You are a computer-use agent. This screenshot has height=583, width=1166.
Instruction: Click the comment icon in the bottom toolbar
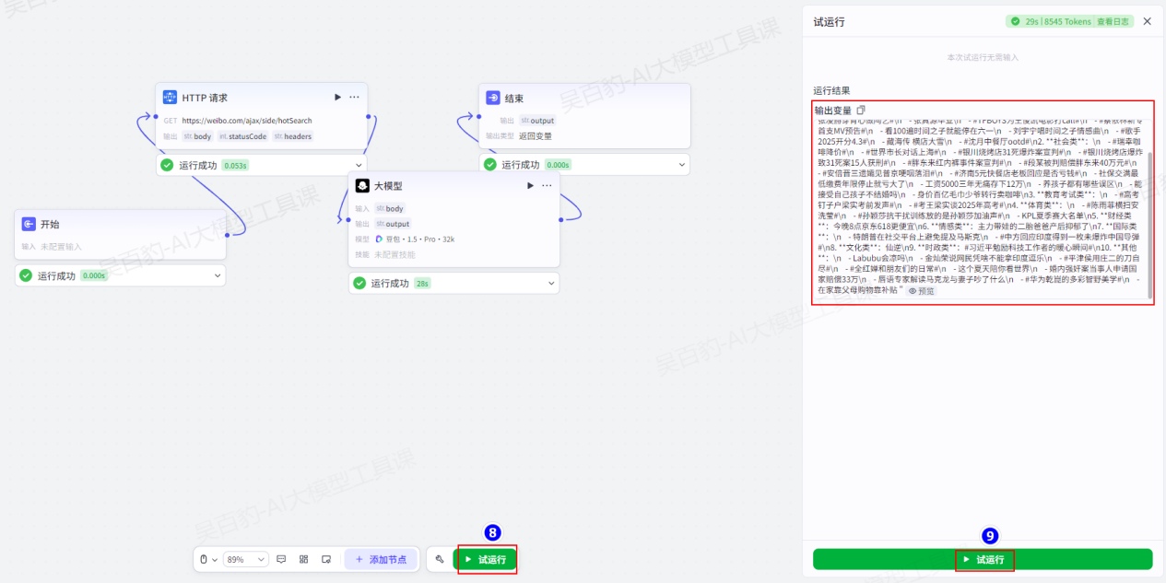[x=281, y=559]
